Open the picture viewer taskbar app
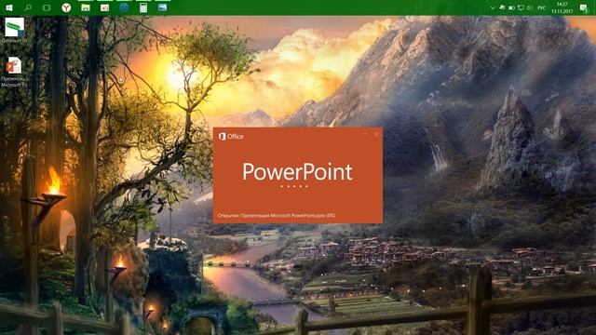 tap(162, 7)
